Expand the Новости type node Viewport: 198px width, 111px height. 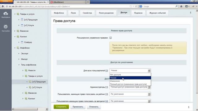[x=23, y=71]
